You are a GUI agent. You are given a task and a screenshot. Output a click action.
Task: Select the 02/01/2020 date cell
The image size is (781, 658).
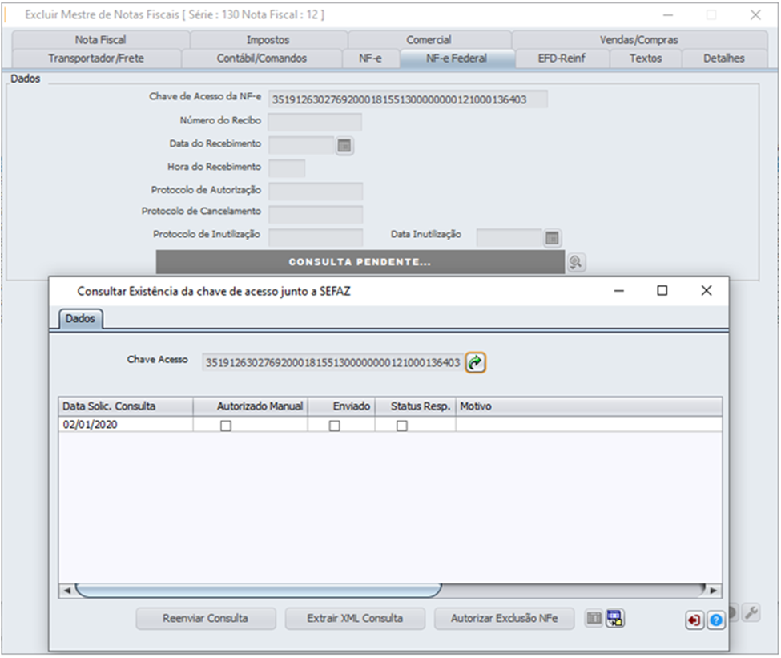click(126, 425)
